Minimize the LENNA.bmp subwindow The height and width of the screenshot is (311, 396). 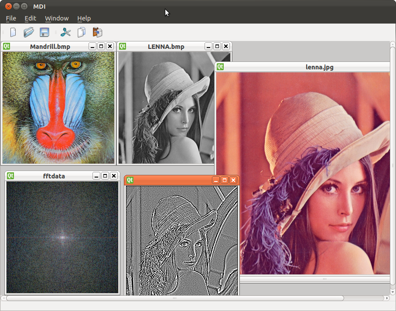click(208, 47)
